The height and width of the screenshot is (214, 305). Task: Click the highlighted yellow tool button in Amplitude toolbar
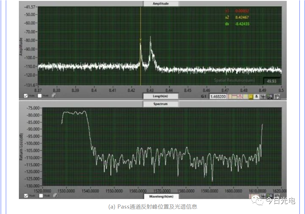pos(251,97)
